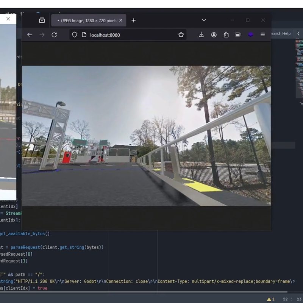This screenshot has height=303, width=303.
Task: Close the JPEG Image tab
Action: click(x=121, y=20)
